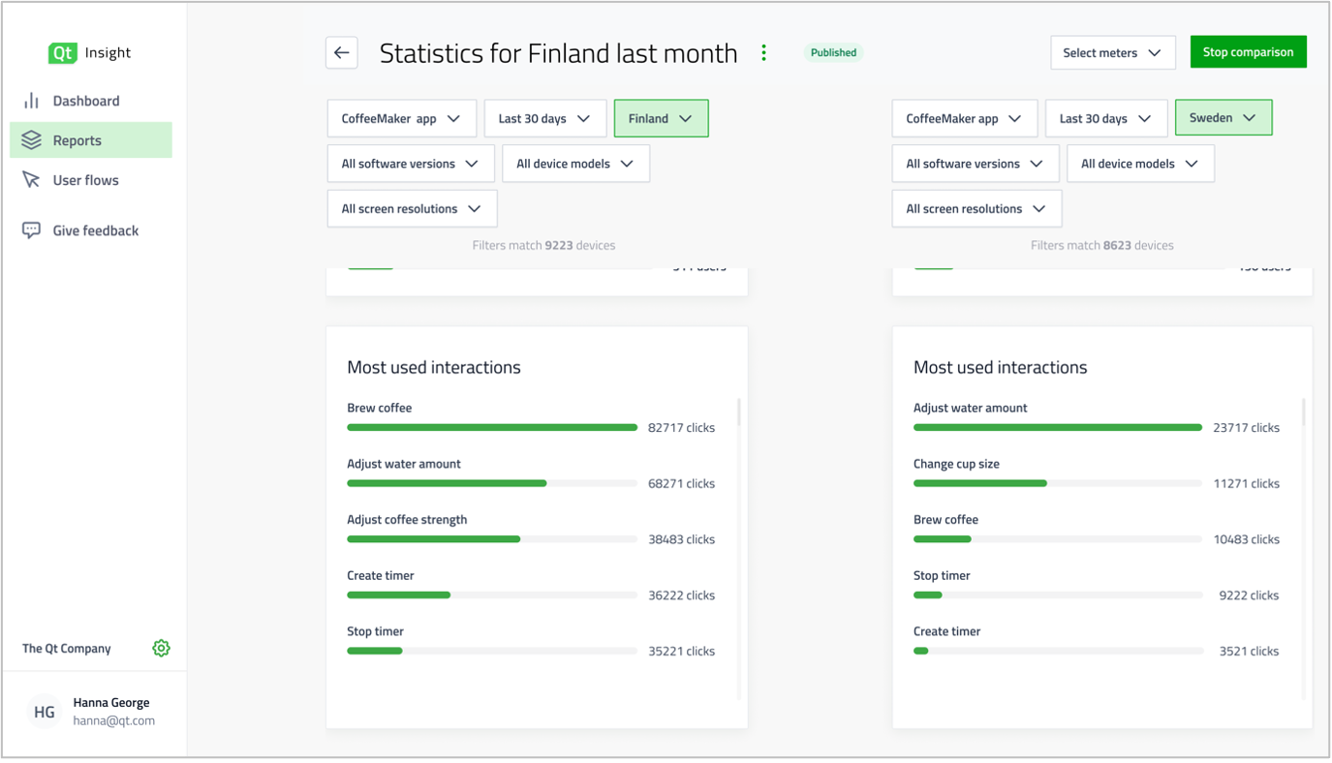
Task: Open left Last 30 days dropdown
Action: pyautogui.click(x=544, y=118)
